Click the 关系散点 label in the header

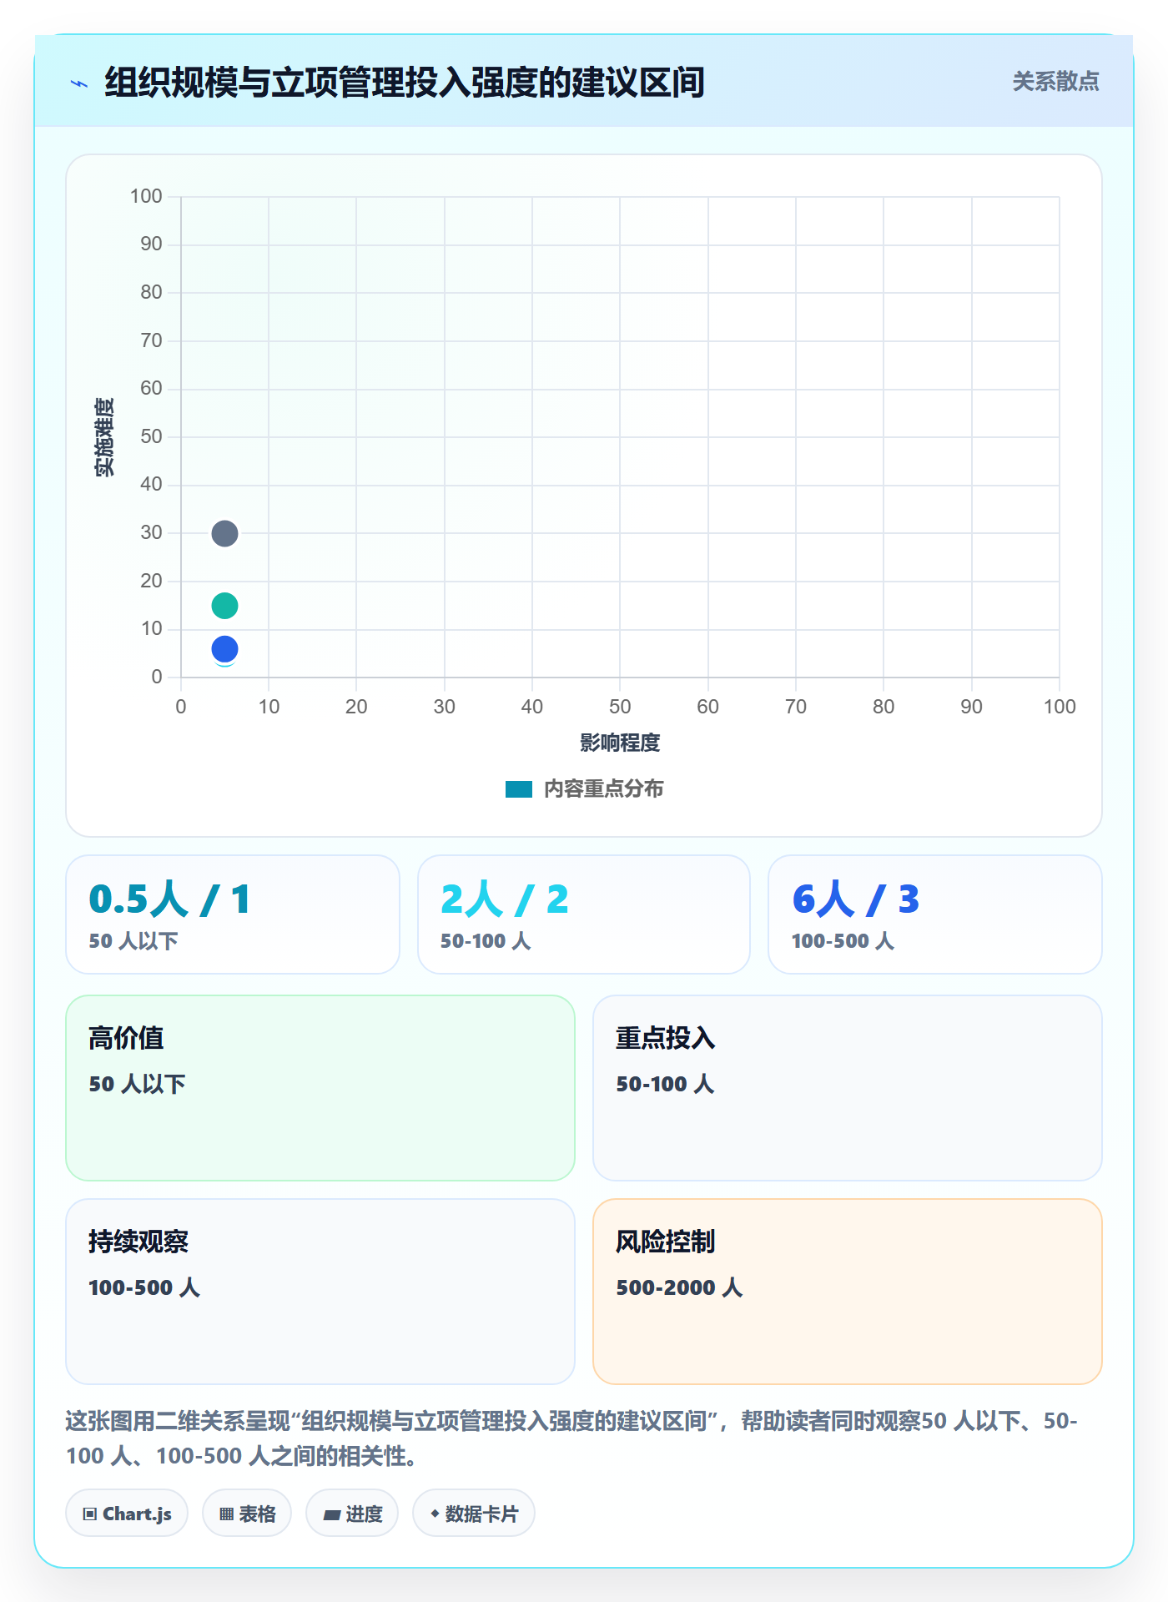point(1055,82)
